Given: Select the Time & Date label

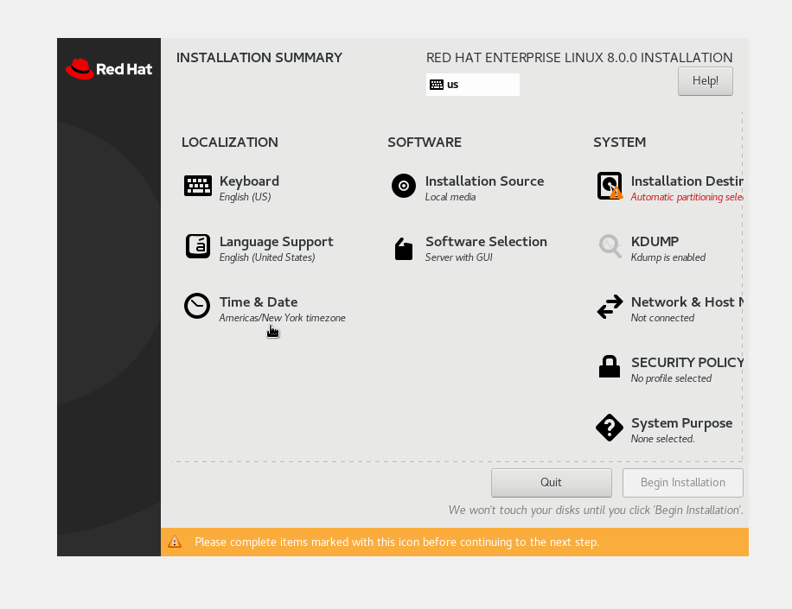Looking at the screenshot, I should (x=259, y=302).
